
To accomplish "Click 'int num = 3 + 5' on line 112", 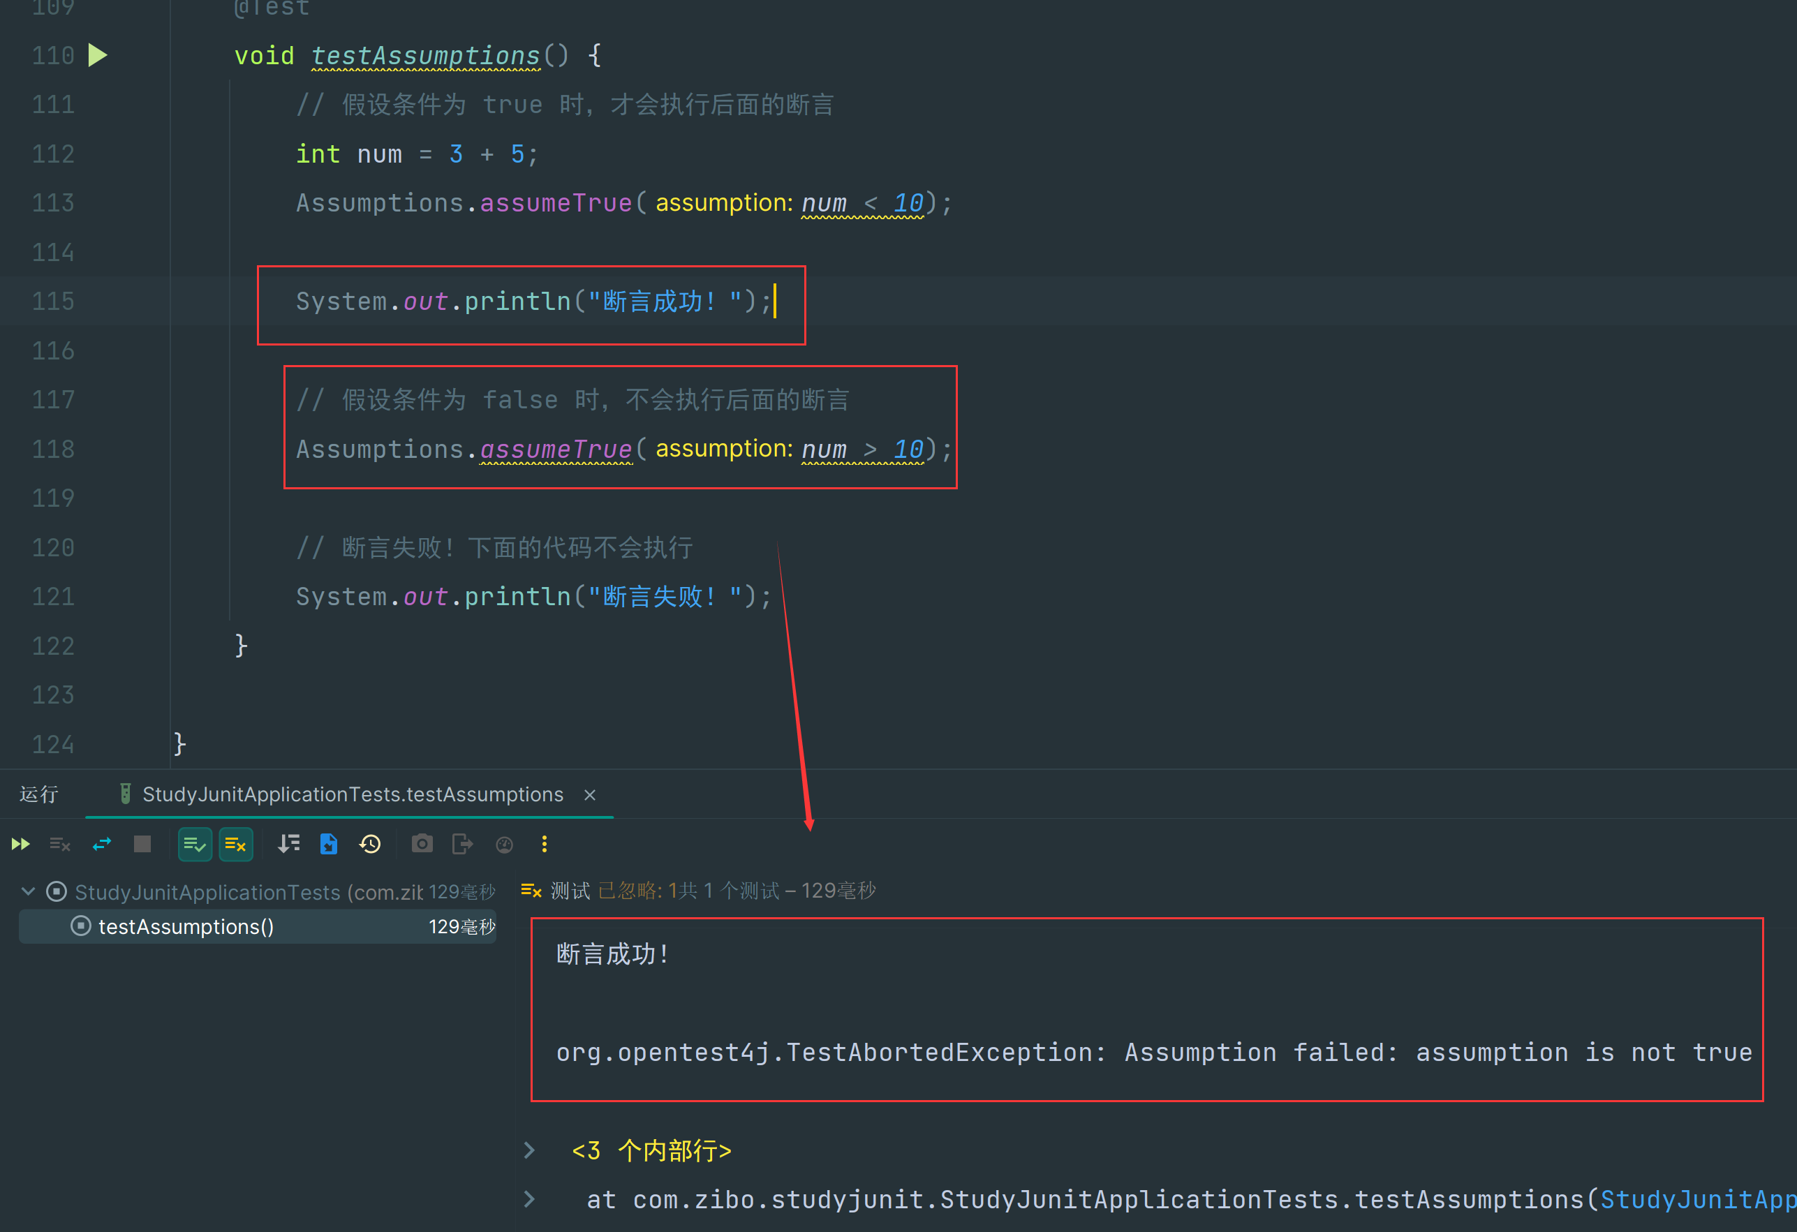I will 417,154.
